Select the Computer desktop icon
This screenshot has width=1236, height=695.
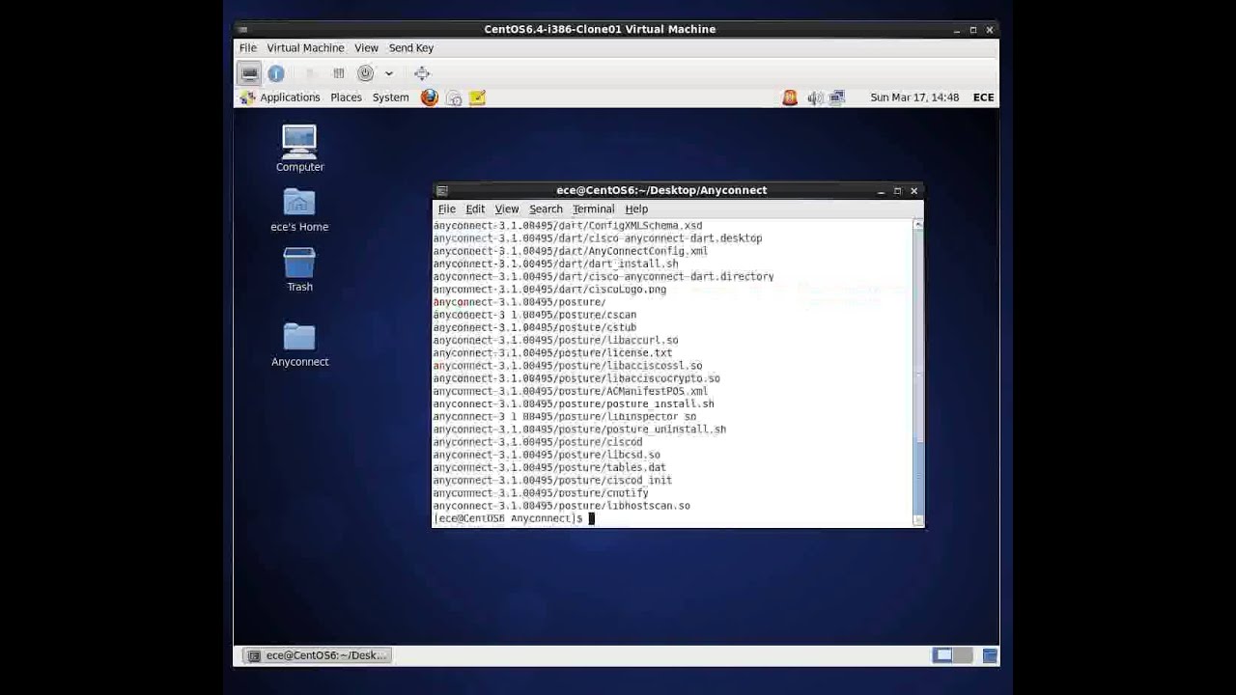(299, 149)
